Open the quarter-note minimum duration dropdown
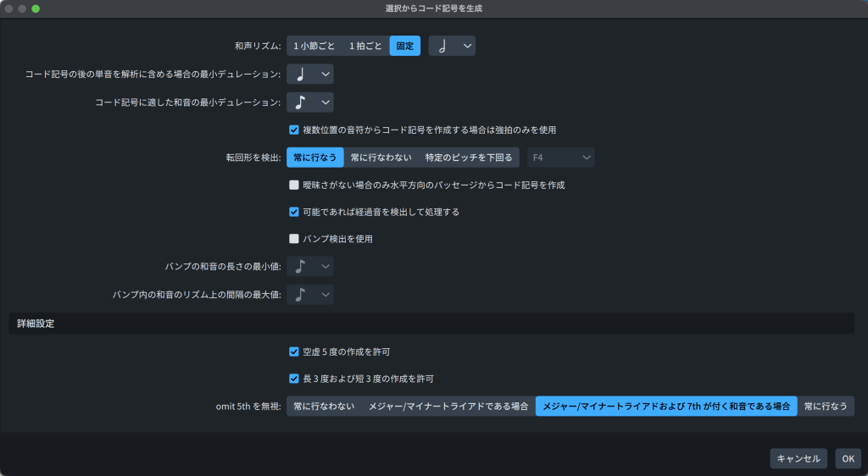Image resolution: width=868 pixels, height=476 pixels. click(310, 75)
